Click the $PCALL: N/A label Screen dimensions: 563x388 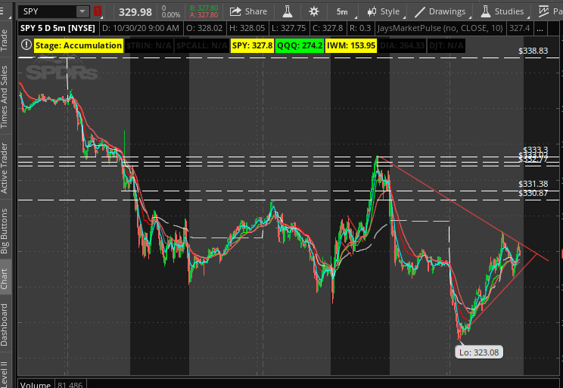pos(202,45)
